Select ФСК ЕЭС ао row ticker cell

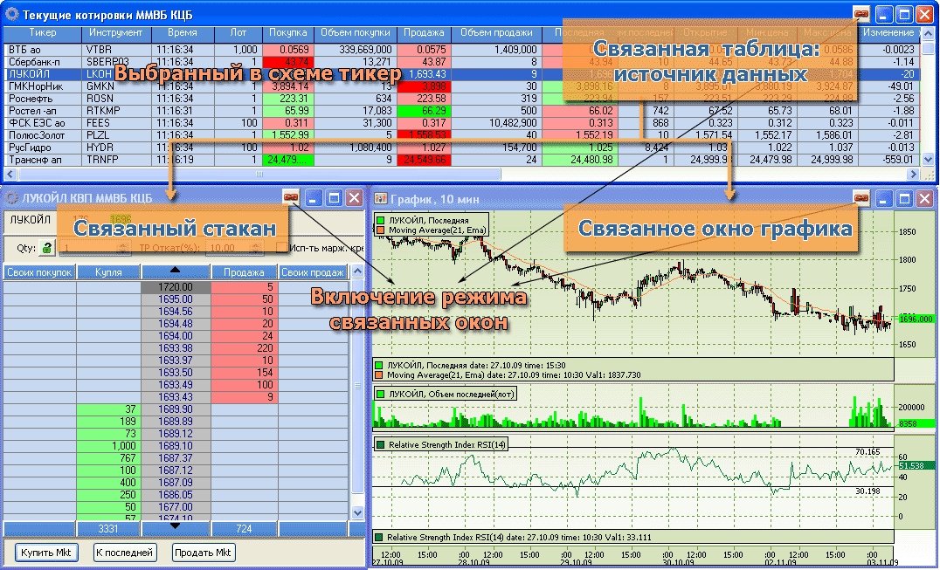[x=42, y=123]
